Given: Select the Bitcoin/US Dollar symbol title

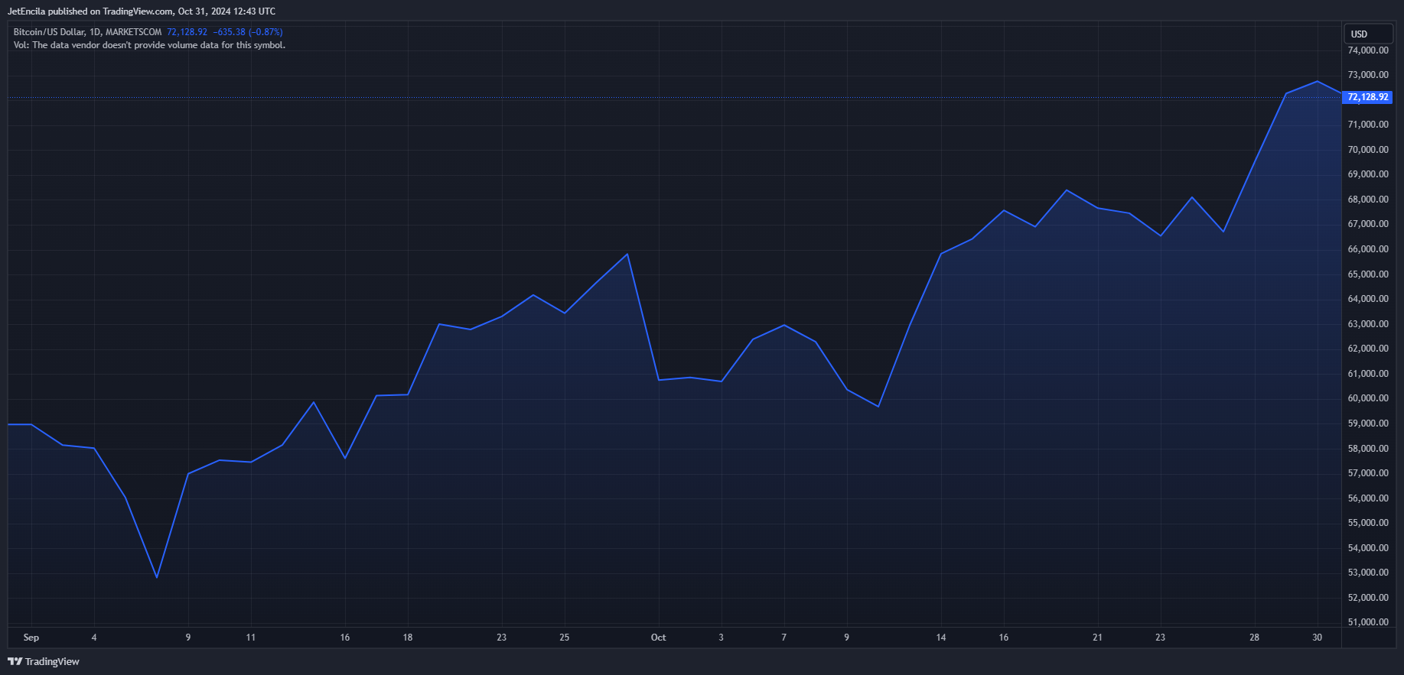Looking at the screenshot, I should [49, 32].
